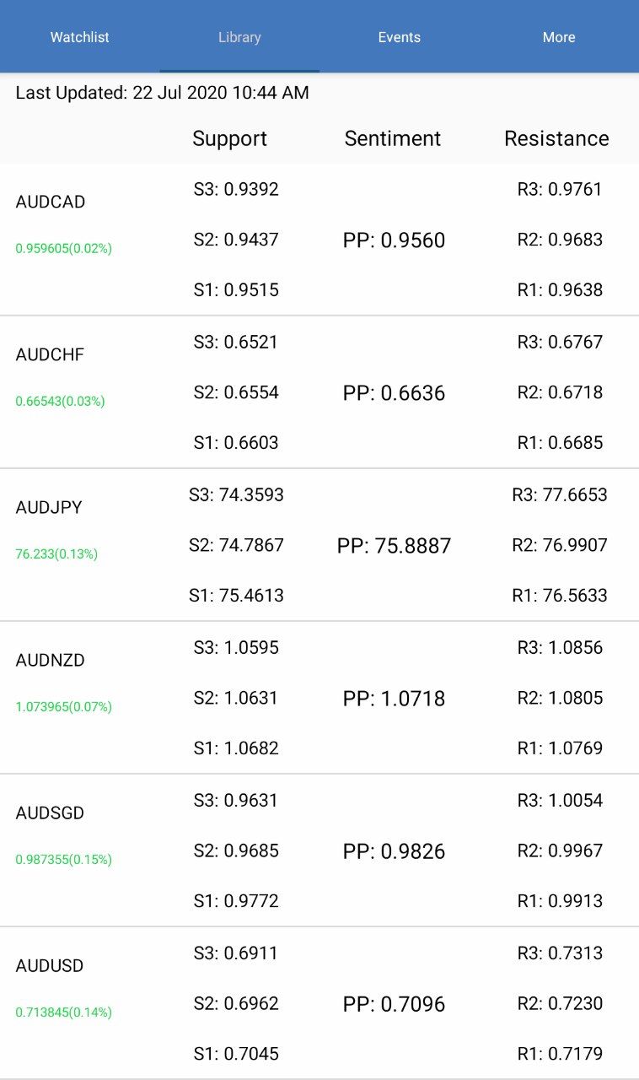Click the Resistance column header
The image size is (639, 1080).
point(556,139)
